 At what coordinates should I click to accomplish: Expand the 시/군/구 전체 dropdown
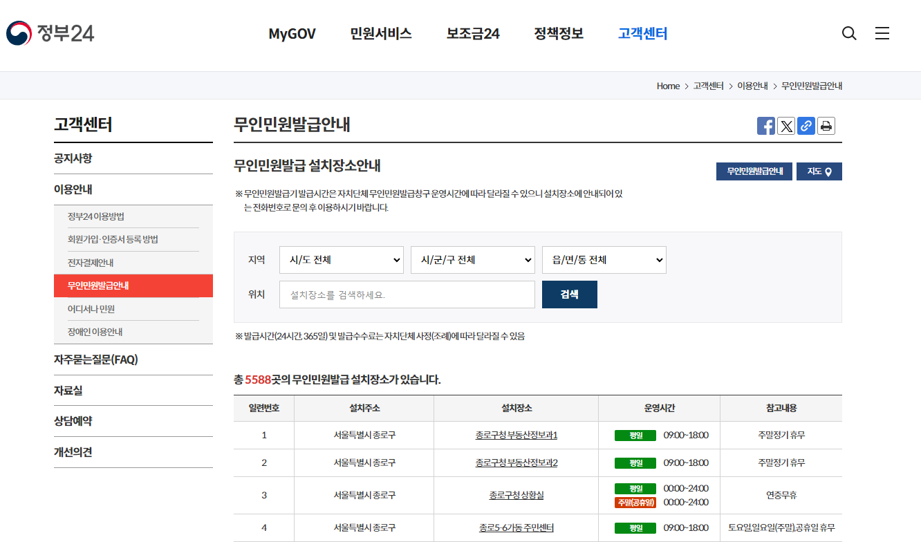pyautogui.click(x=472, y=260)
